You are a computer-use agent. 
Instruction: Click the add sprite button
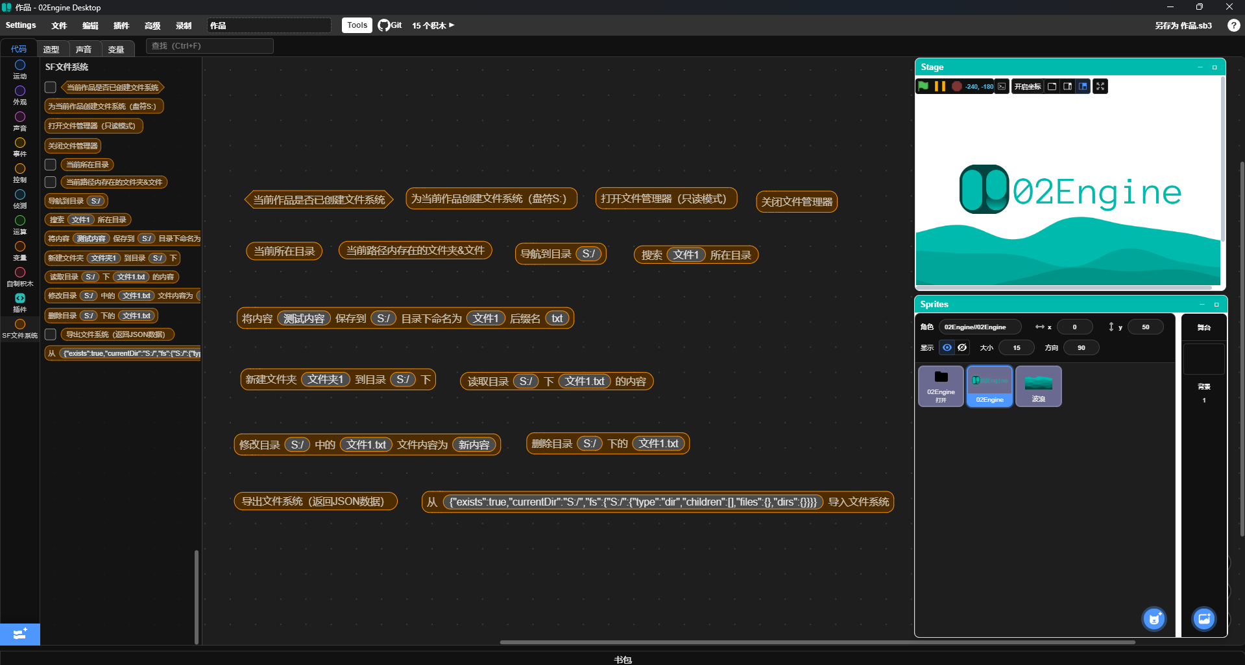[1154, 619]
